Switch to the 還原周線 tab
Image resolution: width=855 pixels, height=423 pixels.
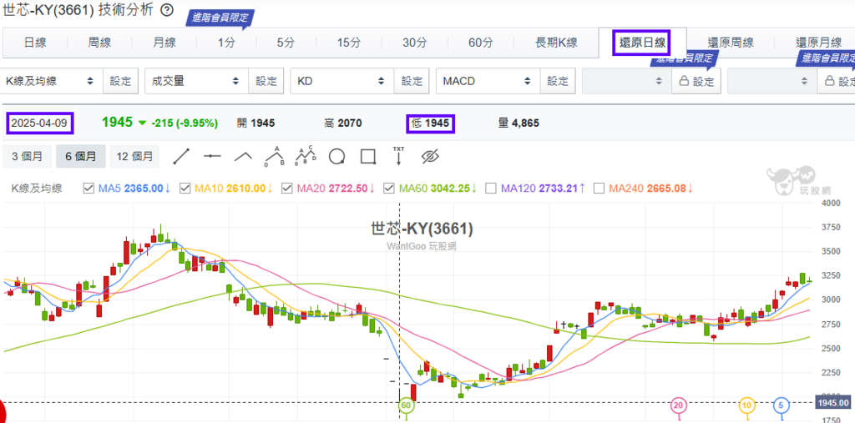[x=731, y=43]
